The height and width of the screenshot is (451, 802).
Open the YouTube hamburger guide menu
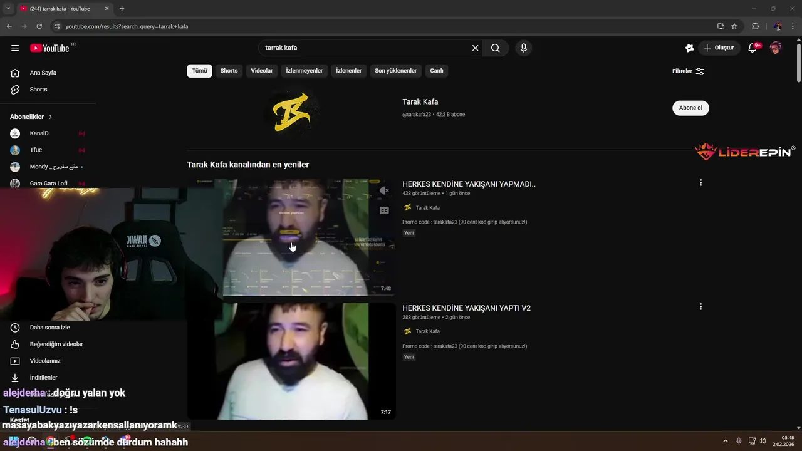[x=15, y=48]
